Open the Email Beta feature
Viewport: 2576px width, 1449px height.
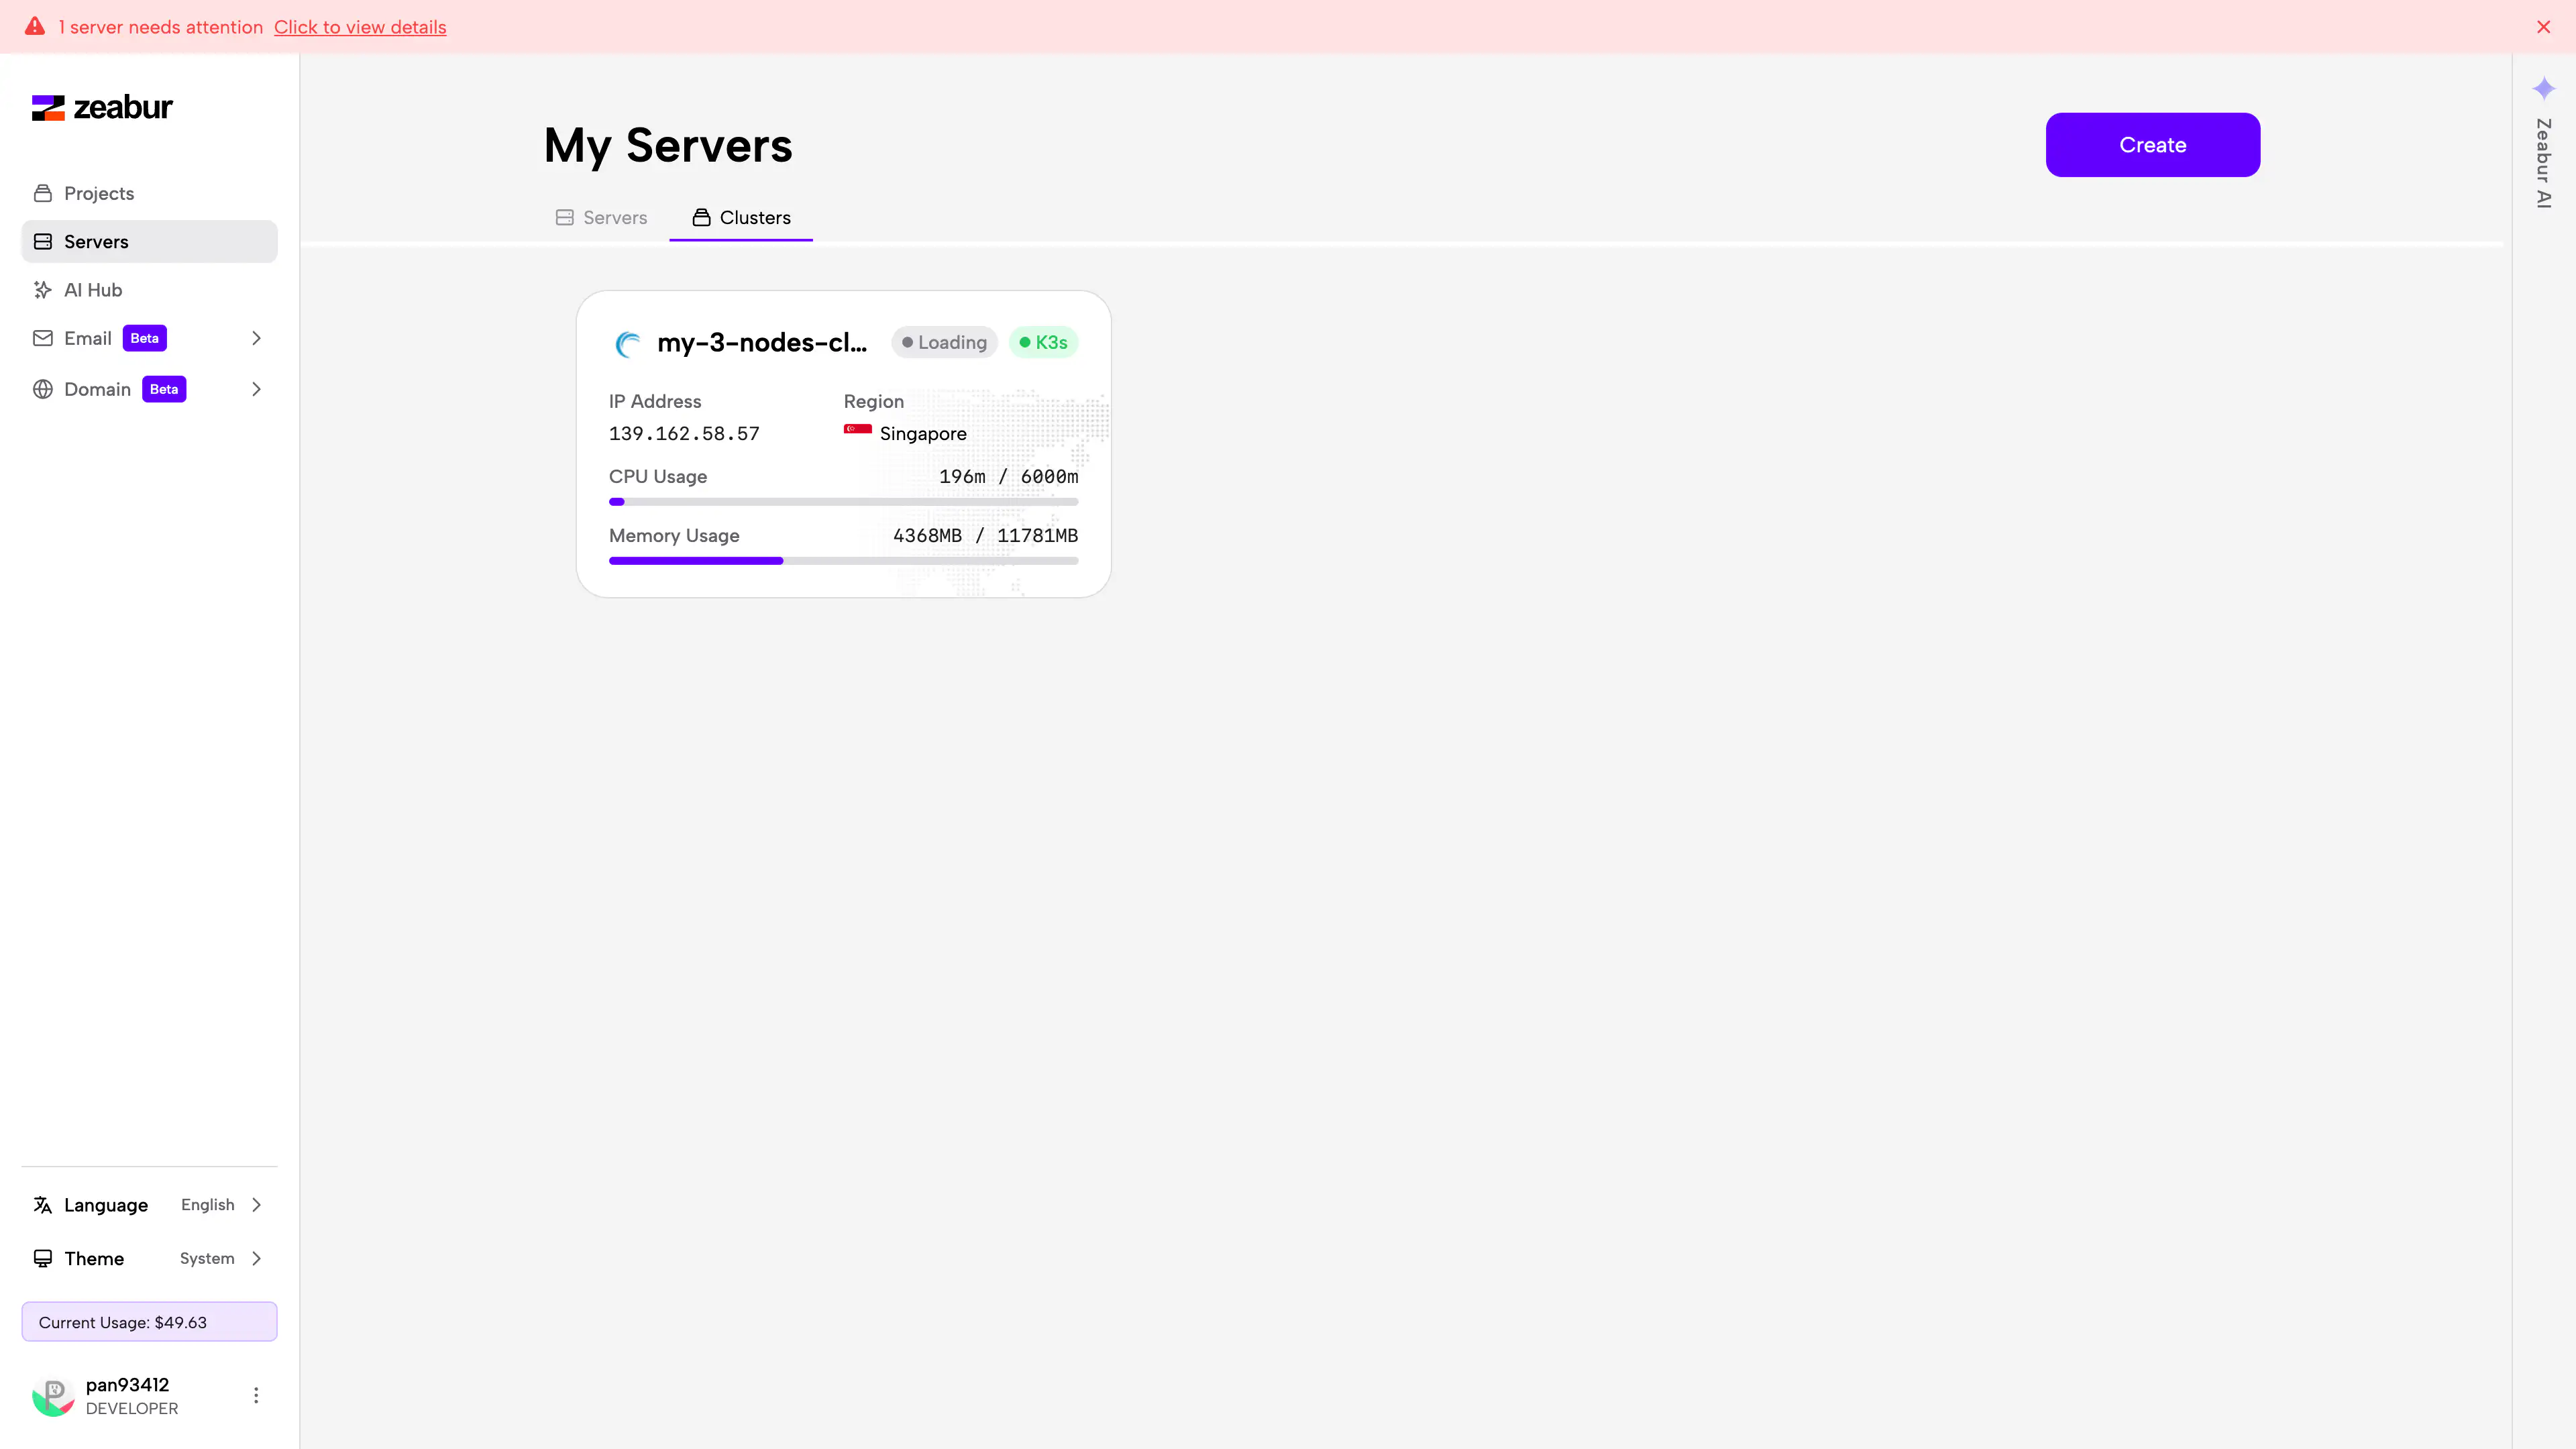click(x=87, y=338)
